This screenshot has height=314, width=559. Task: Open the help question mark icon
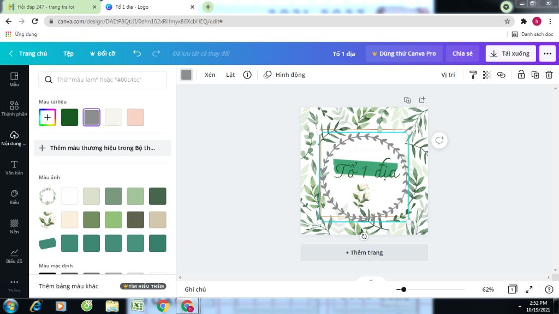click(x=549, y=289)
